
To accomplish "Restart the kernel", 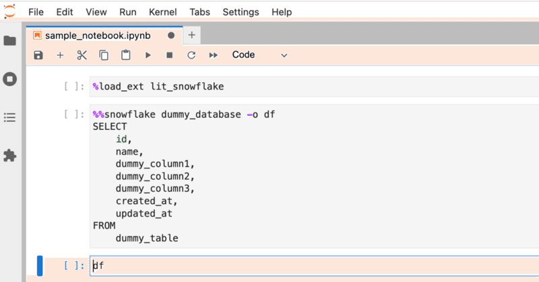I will pos(191,55).
